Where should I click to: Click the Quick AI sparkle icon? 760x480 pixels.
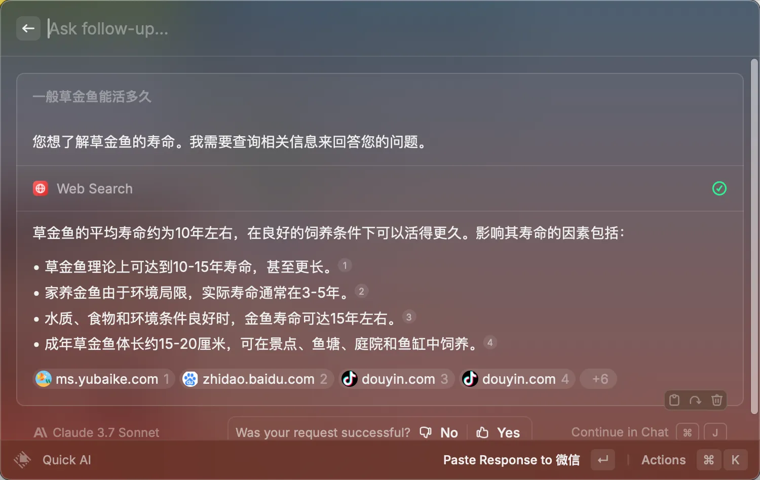click(22, 460)
